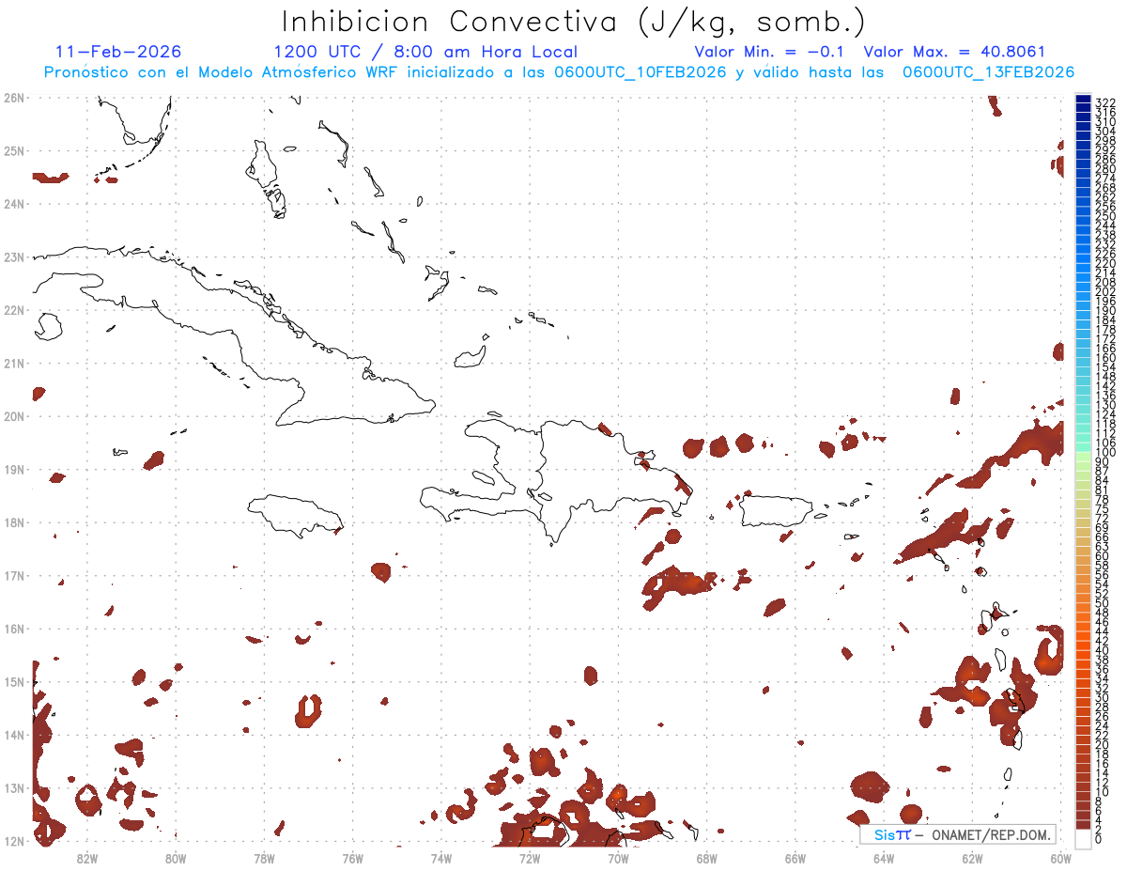Click the legend value "50"
The height and width of the screenshot is (871, 1127).
pos(1103,603)
